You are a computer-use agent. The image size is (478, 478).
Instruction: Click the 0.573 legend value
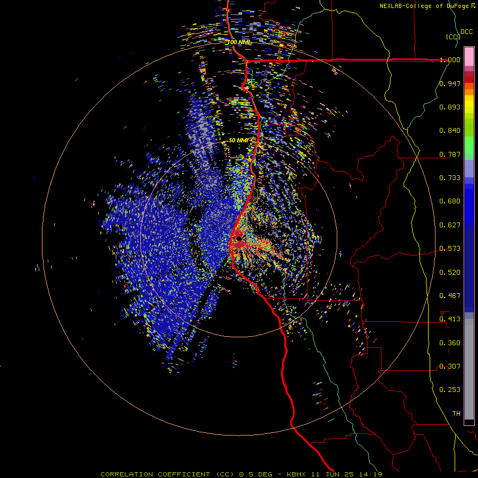(450, 249)
